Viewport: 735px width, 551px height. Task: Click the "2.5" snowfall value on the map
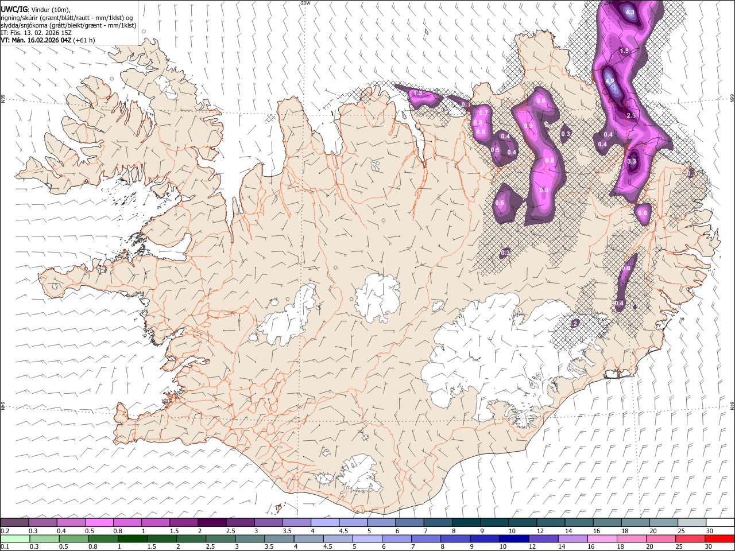[631, 116]
